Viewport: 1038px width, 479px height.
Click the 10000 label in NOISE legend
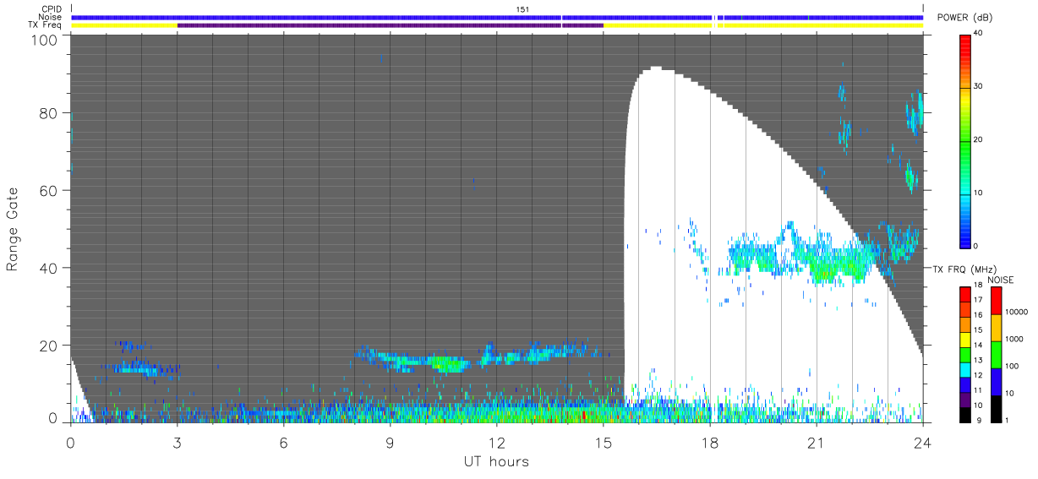pos(1017,312)
